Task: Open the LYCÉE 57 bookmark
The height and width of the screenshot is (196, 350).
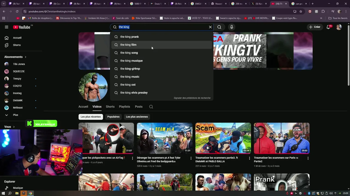Action: pos(200,18)
